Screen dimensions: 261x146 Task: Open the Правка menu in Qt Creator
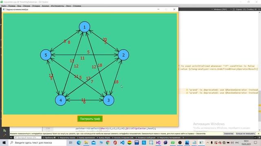(x=12, y=6)
